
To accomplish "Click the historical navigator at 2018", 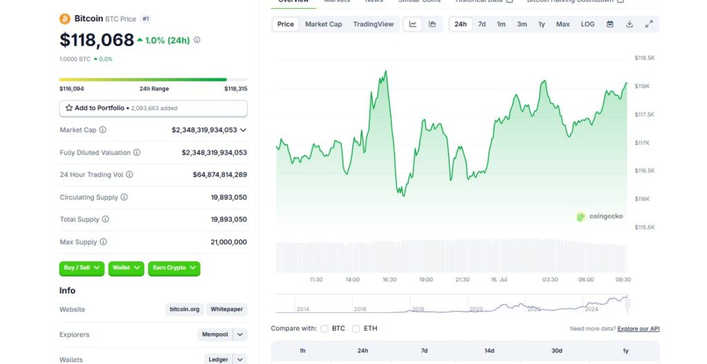I will click(418, 309).
